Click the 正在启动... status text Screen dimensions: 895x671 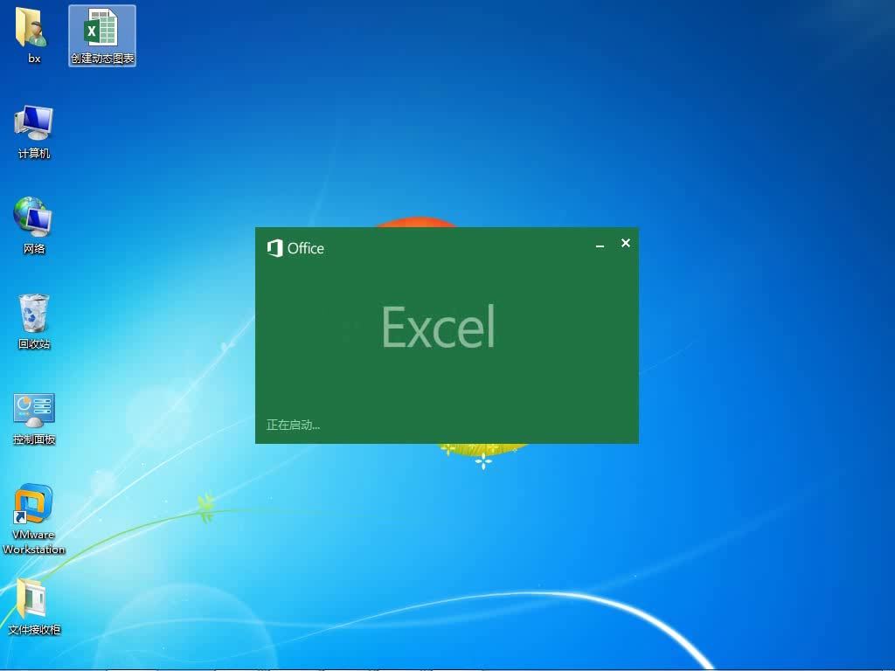[x=293, y=425]
